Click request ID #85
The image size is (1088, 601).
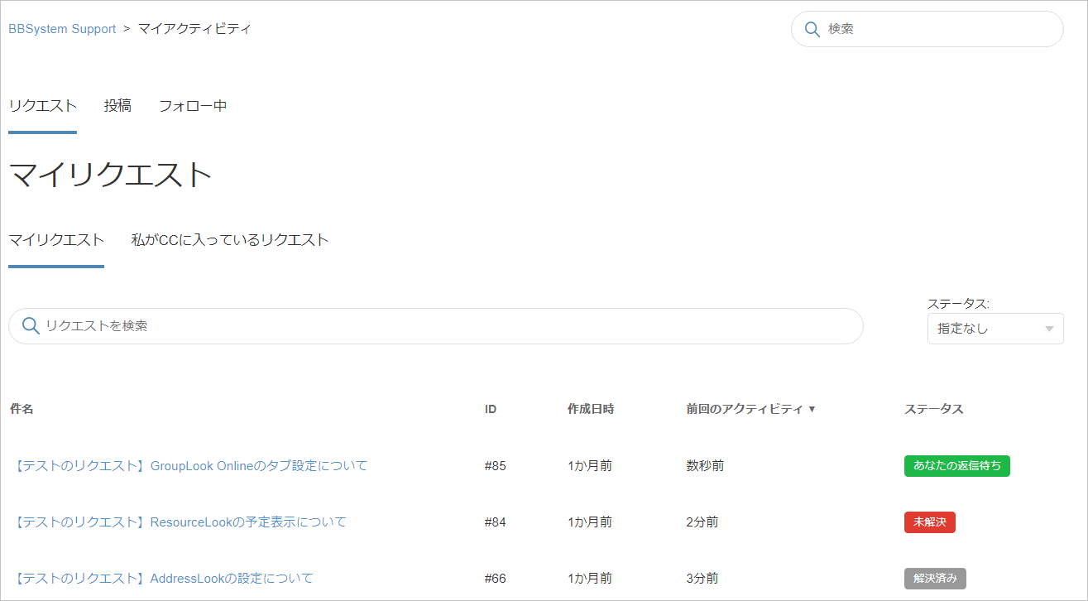click(x=496, y=466)
